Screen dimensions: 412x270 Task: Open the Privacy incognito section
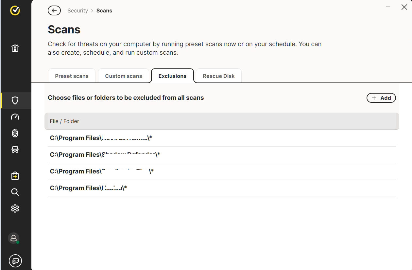click(x=15, y=150)
